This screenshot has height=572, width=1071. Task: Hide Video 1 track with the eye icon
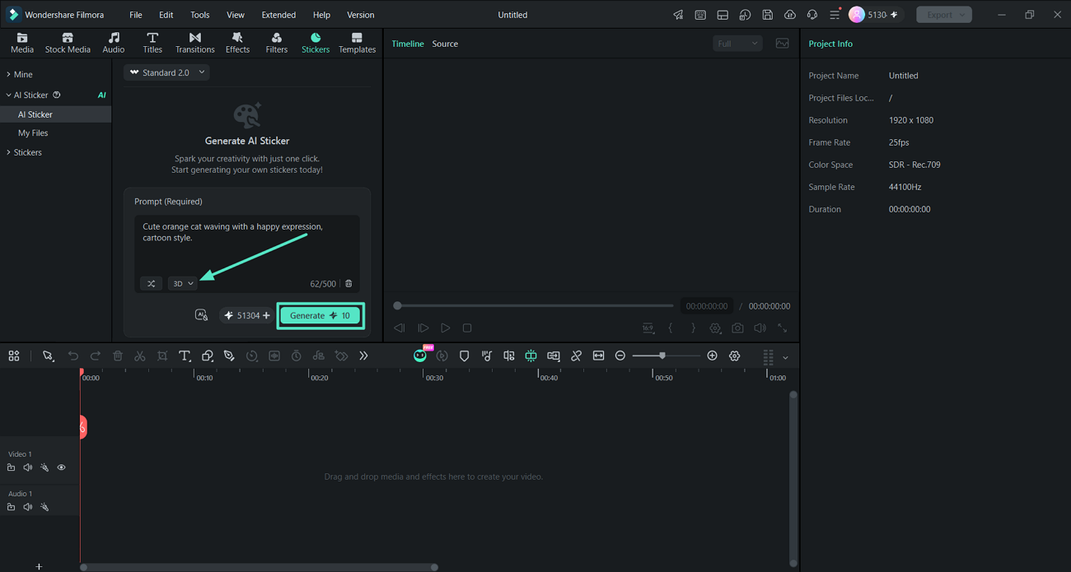[61, 467]
